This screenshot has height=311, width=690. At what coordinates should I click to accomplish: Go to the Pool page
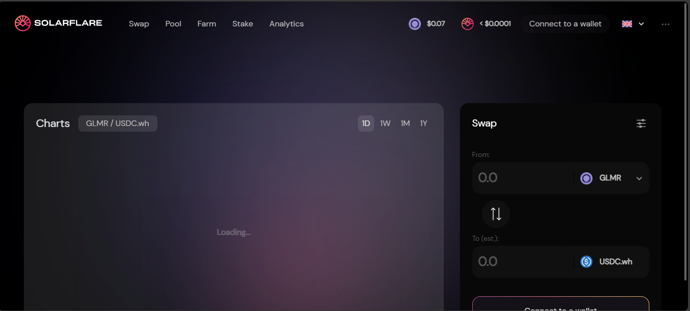pos(173,24)
